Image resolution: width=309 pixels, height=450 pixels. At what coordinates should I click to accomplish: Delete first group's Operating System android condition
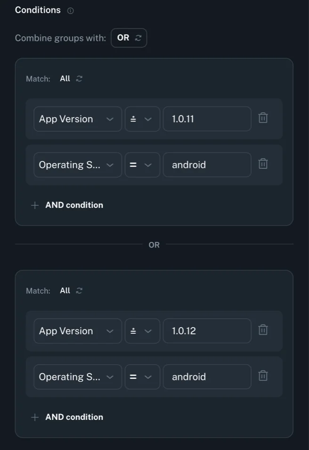click(263, 164)
